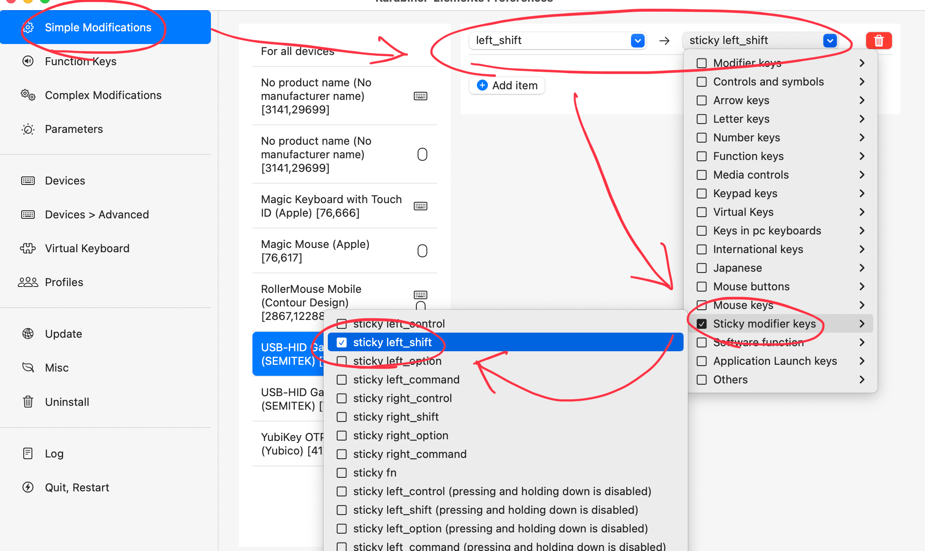Open the Quit, Restart section
This screenshot has height=551, width=925.
point(105,488)
